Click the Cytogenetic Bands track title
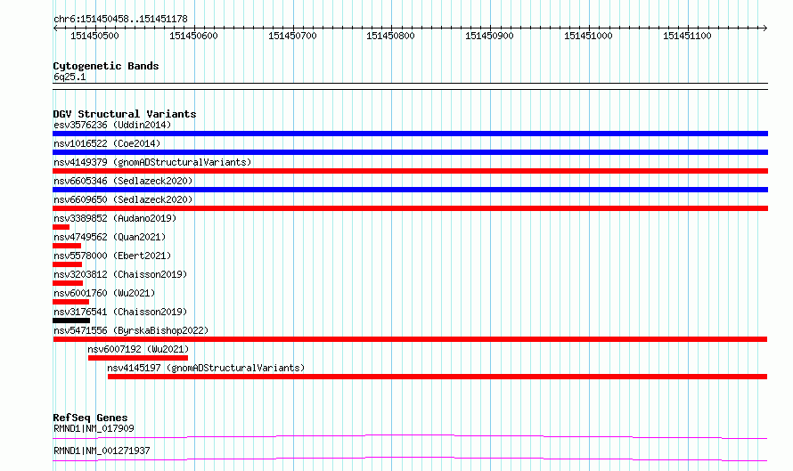This screenshot has width=793, height=471. (x=106, y=66)
